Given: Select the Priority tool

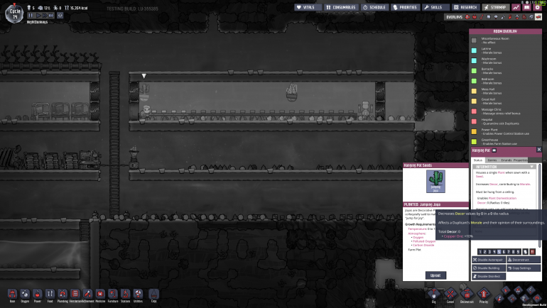Looking at the screenshot, I should 484,294.
